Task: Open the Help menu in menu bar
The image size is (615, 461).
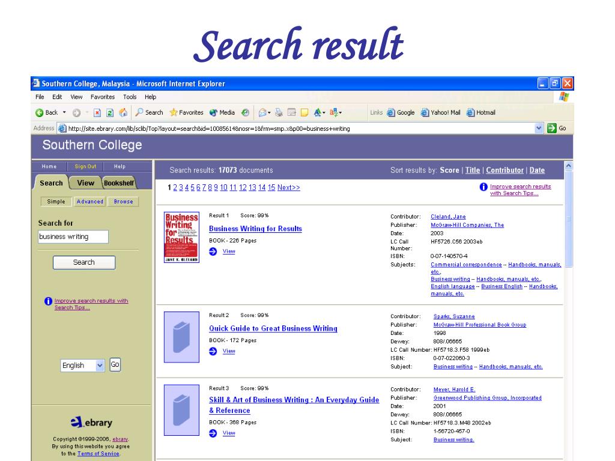Action: click(x=150, y=97)
